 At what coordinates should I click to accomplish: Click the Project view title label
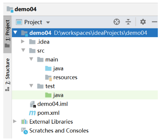33,22
